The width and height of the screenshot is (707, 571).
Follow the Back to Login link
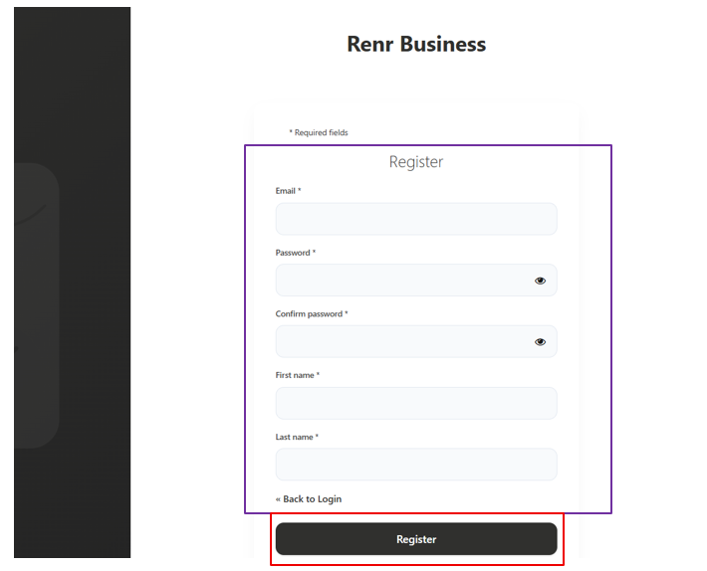click(x=312, y=499)
